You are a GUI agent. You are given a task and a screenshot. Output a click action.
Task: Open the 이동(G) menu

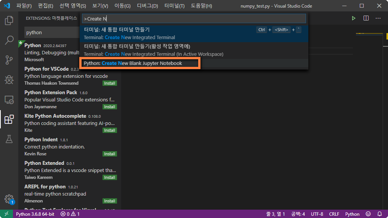(122, 6)
